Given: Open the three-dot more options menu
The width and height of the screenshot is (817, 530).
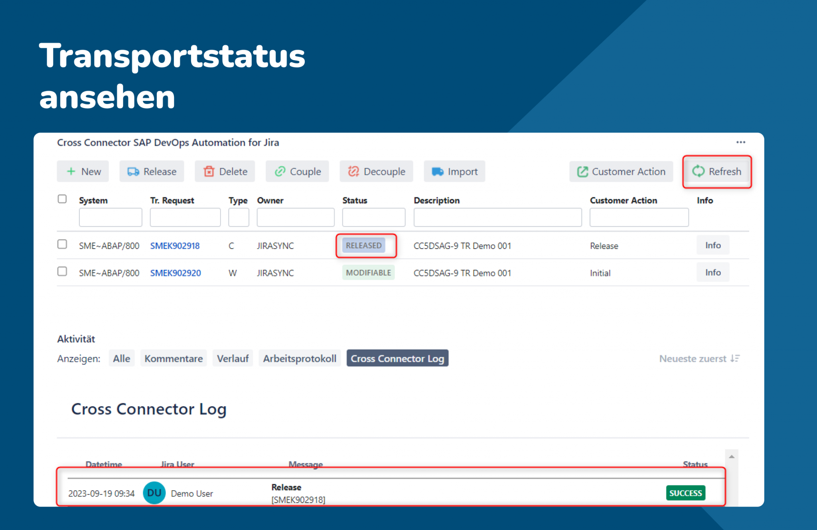Looking at the screenshot, I should click(x=741, y=142).
